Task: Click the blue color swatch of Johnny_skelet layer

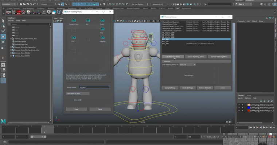Action: (249, 108)
